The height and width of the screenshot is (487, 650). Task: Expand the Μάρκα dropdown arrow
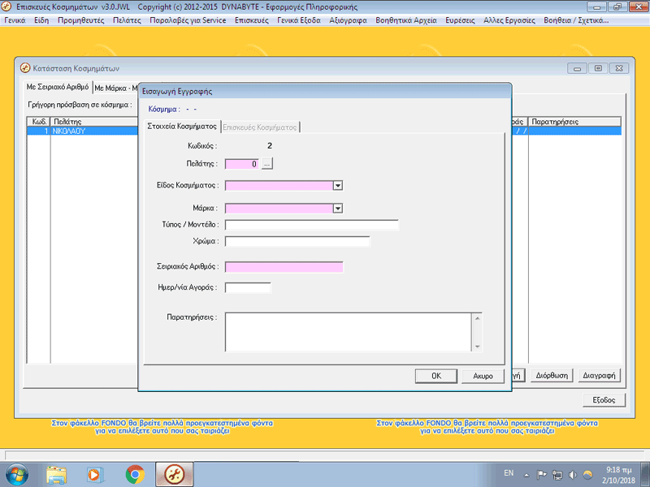click(338, 209)
